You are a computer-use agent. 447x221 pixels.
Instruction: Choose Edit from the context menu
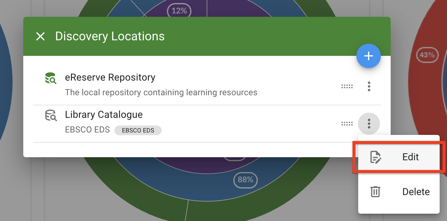click(x=410, y=157)
